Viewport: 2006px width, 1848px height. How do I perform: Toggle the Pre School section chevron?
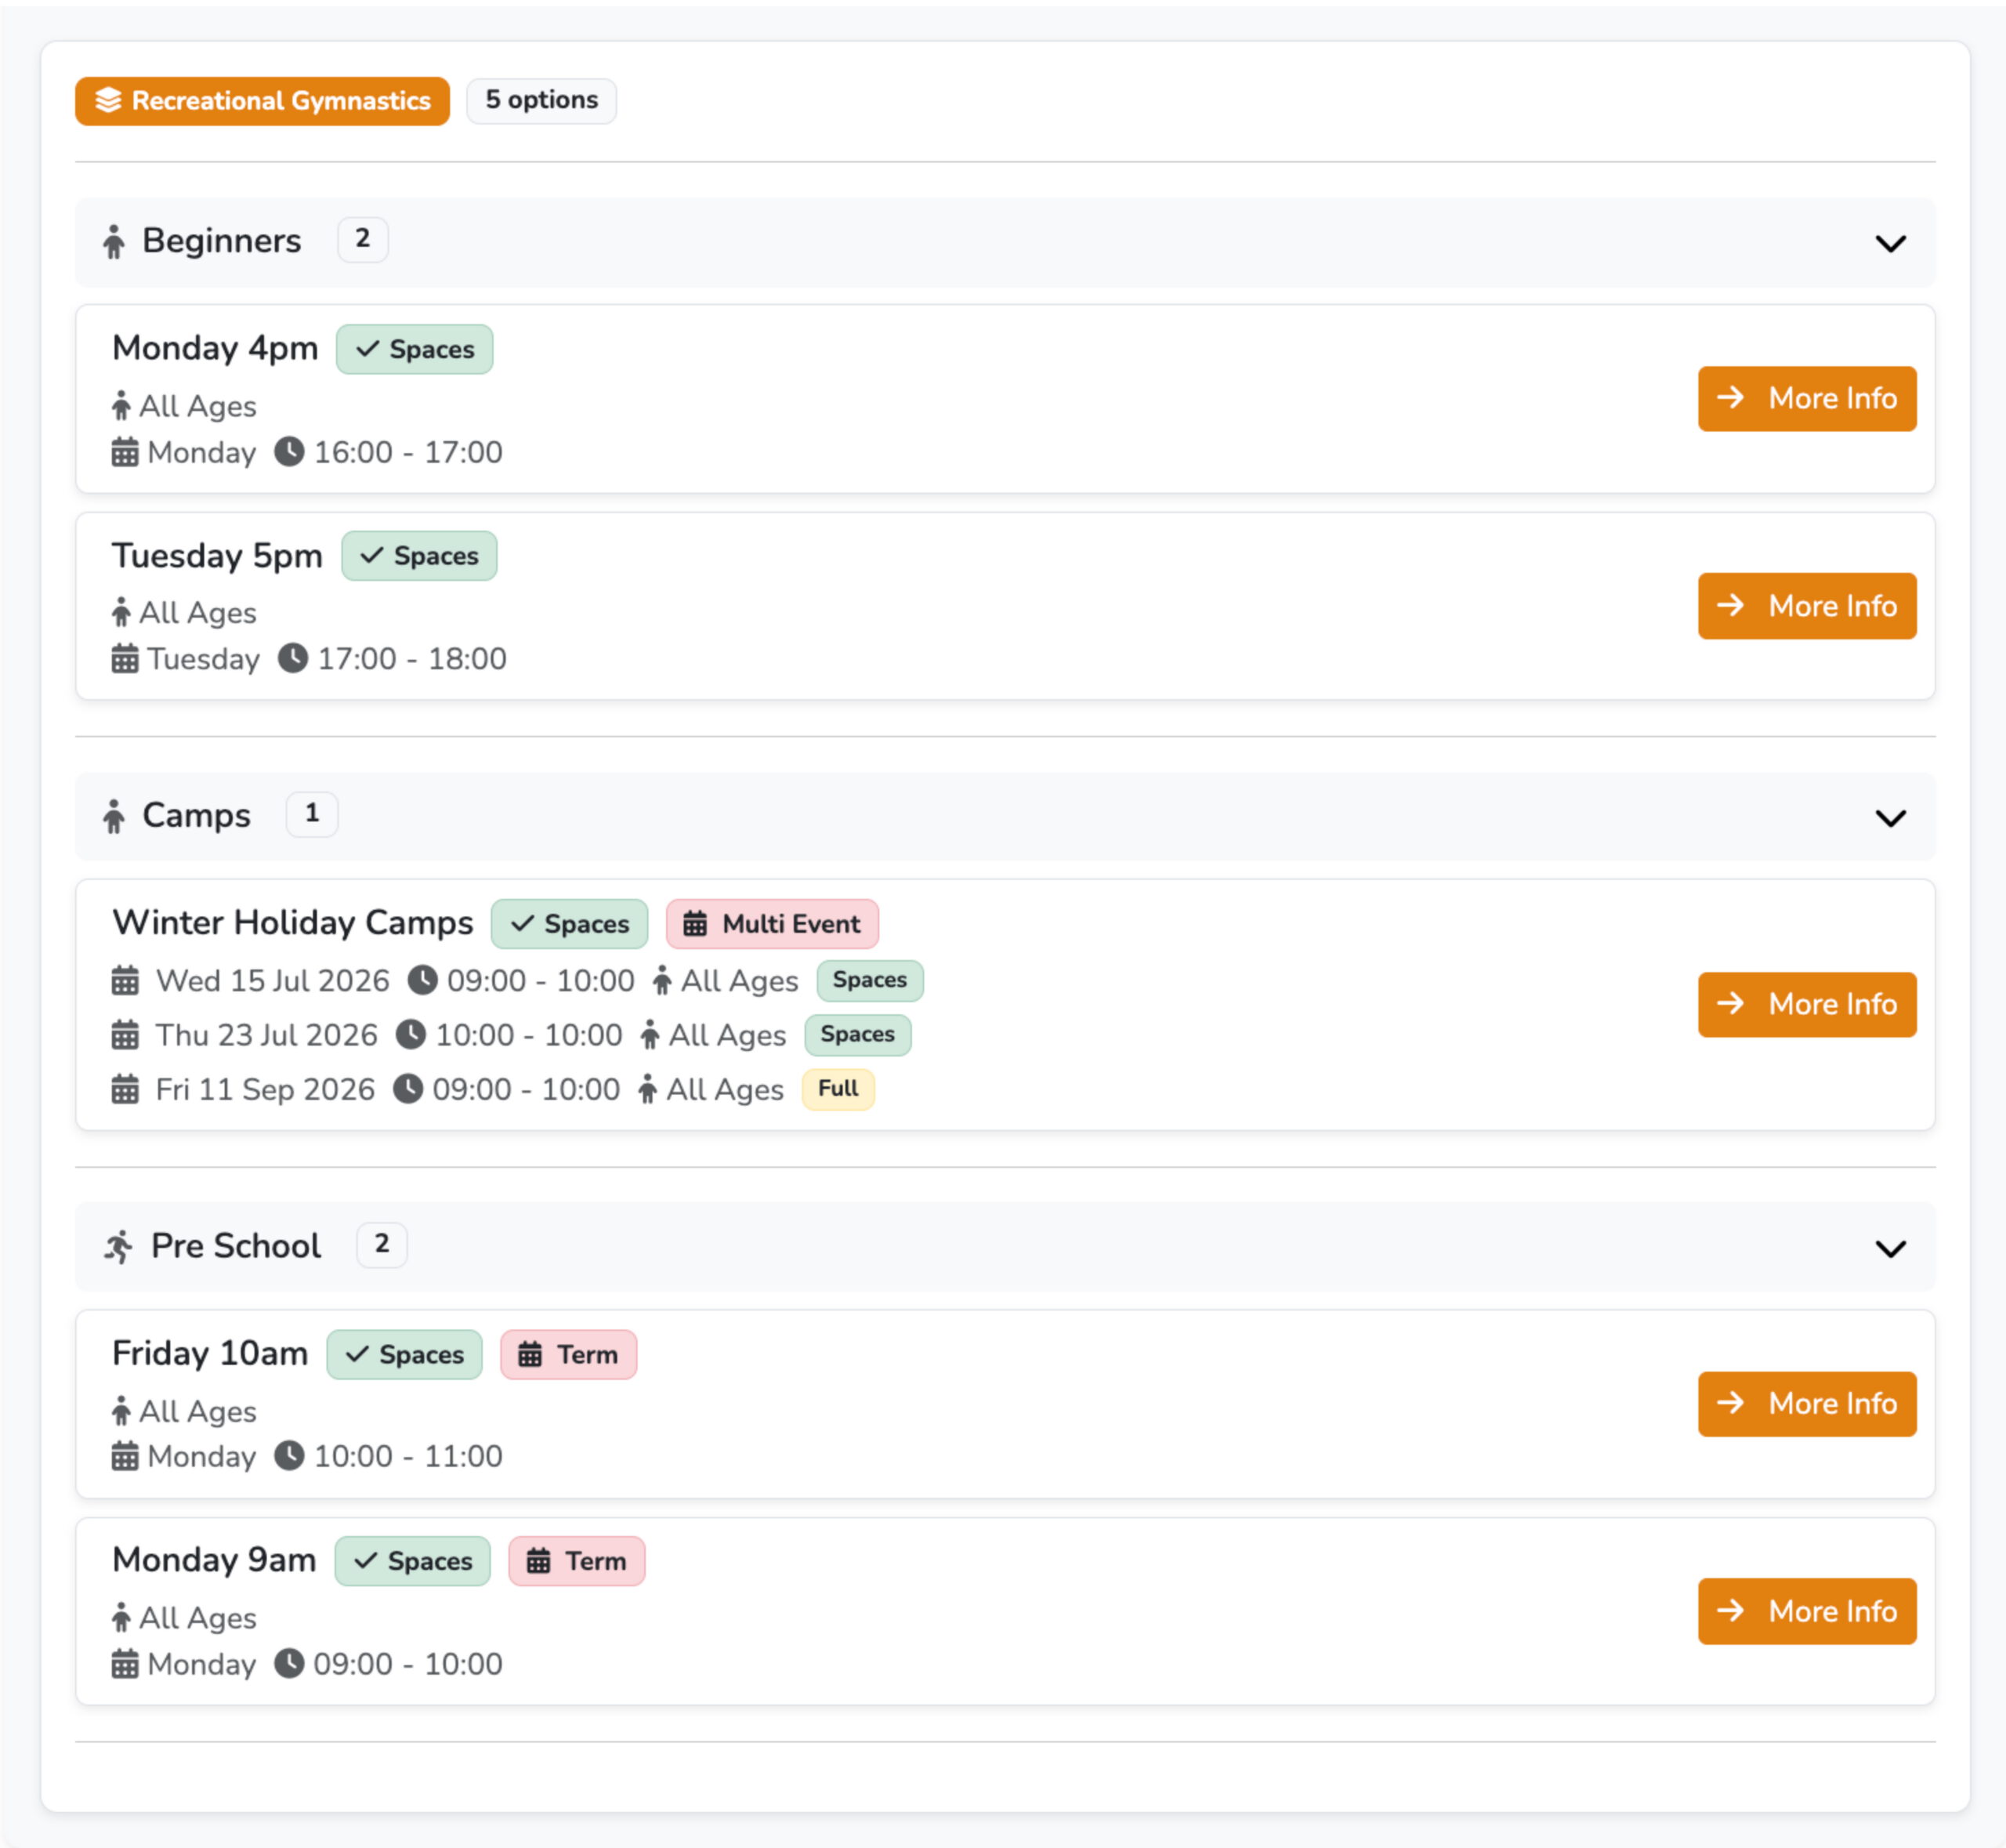(x=1890, y=1248)
